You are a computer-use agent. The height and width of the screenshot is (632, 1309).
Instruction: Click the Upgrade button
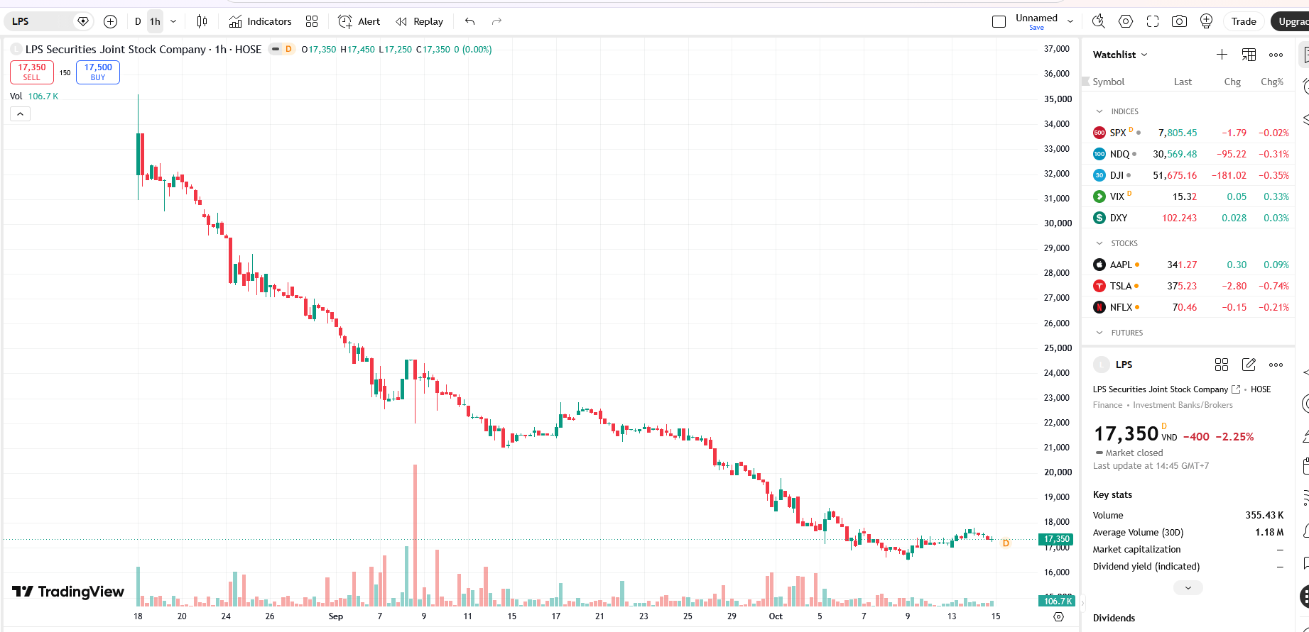1291,21
